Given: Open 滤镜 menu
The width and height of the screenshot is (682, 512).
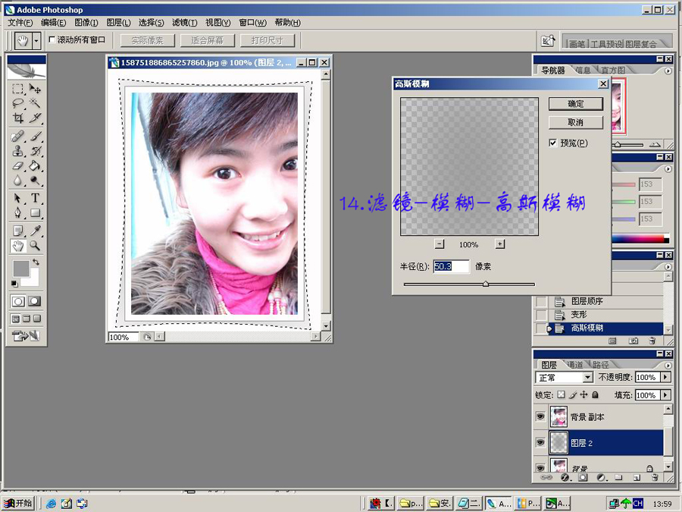Looking at the screenshot, I should [x=184, y=22].
